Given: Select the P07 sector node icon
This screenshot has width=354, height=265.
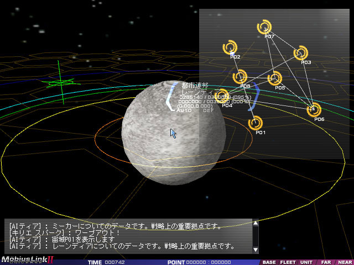Looking at the screenshot, I should click(x=264, y=27).
